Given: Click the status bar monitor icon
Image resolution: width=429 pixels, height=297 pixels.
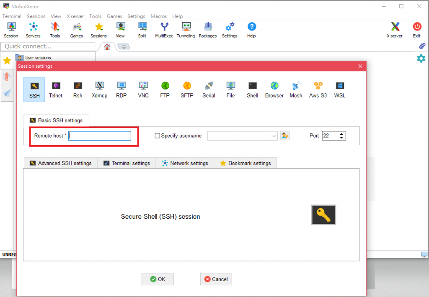Looking at the screenshot, I should click(x=424, y=255).
